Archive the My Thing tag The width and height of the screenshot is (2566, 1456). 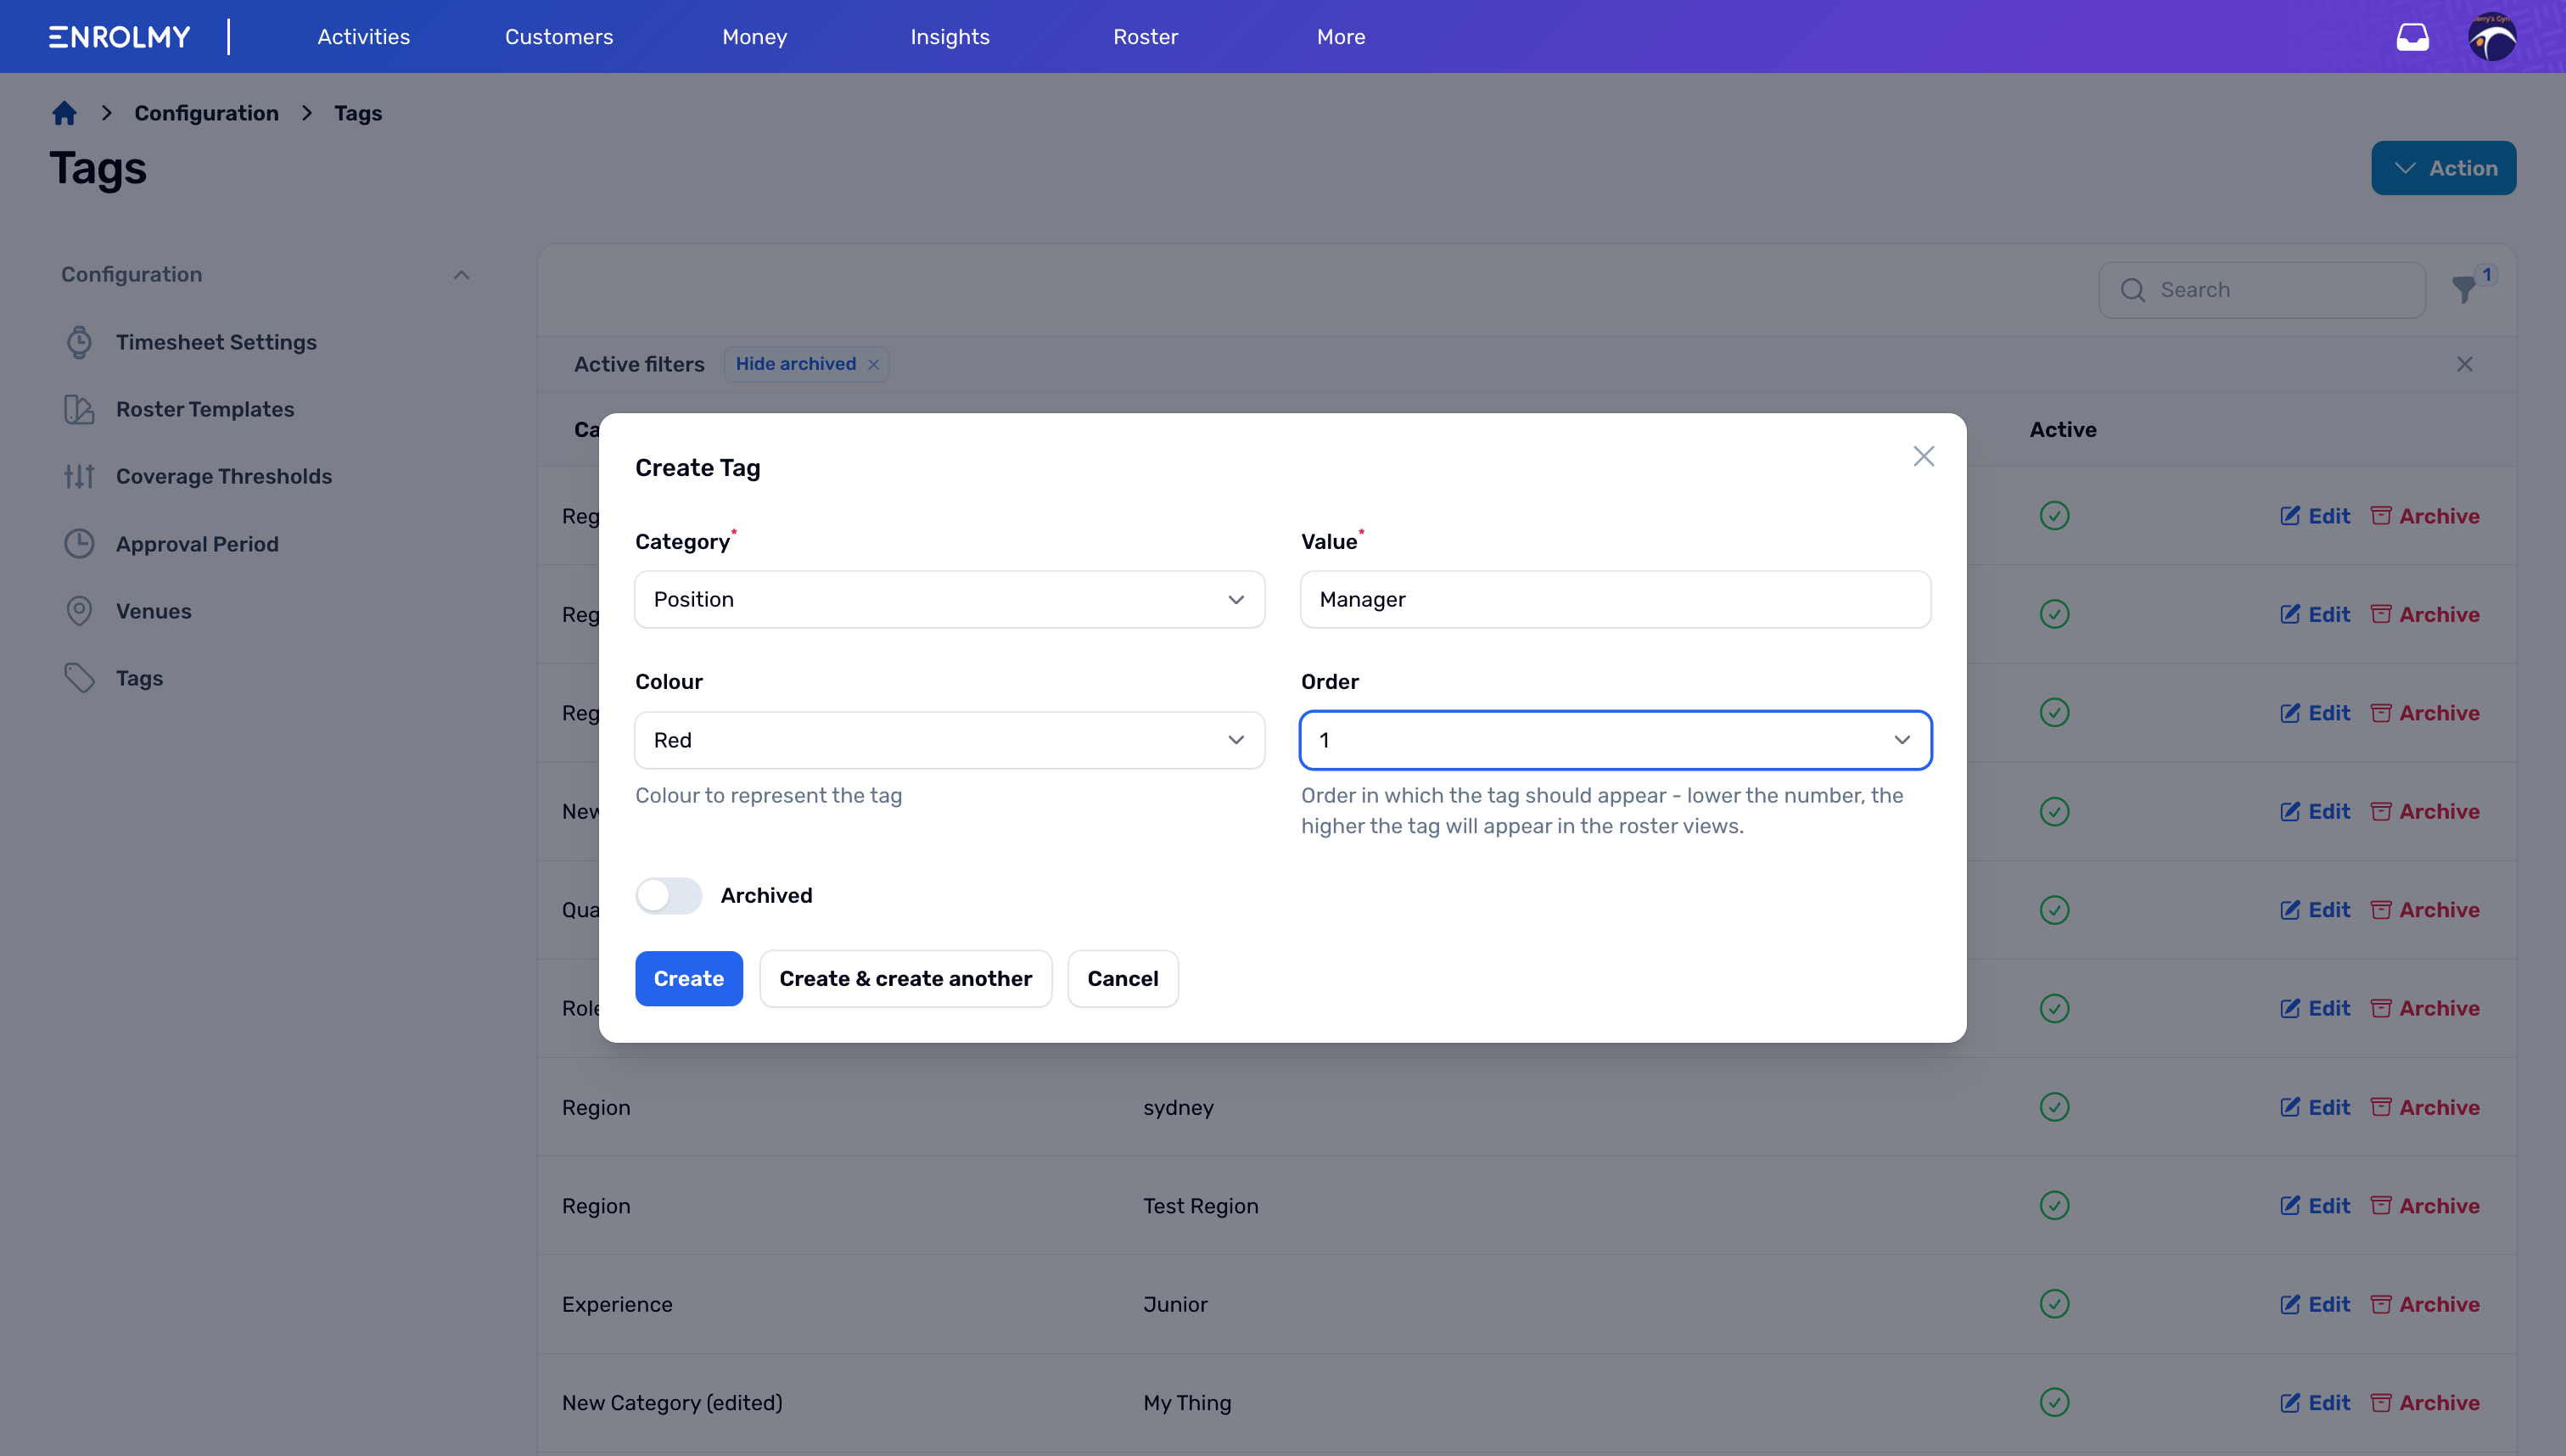2425,1402
